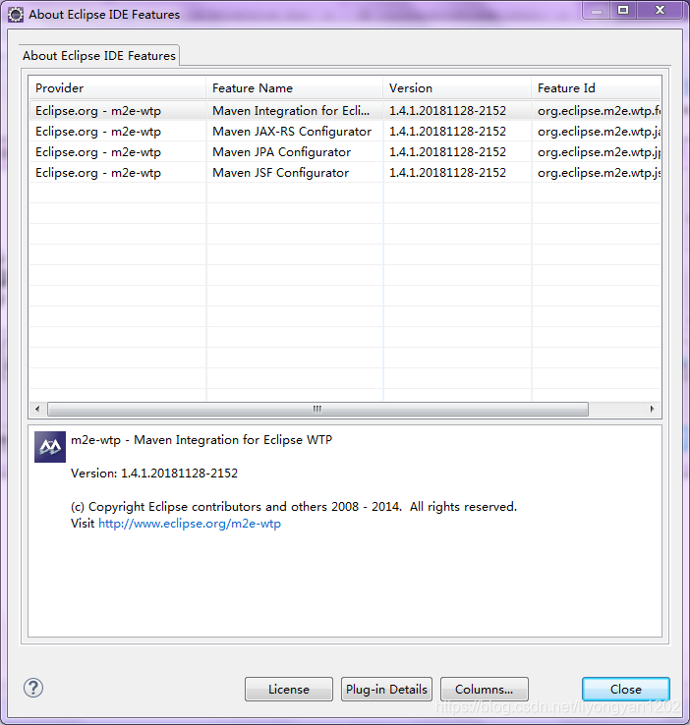Click the Eclipse gear icon in title bar
Image resolution: width=690 pixels, height=725 pixels.
tap(16, 15)
